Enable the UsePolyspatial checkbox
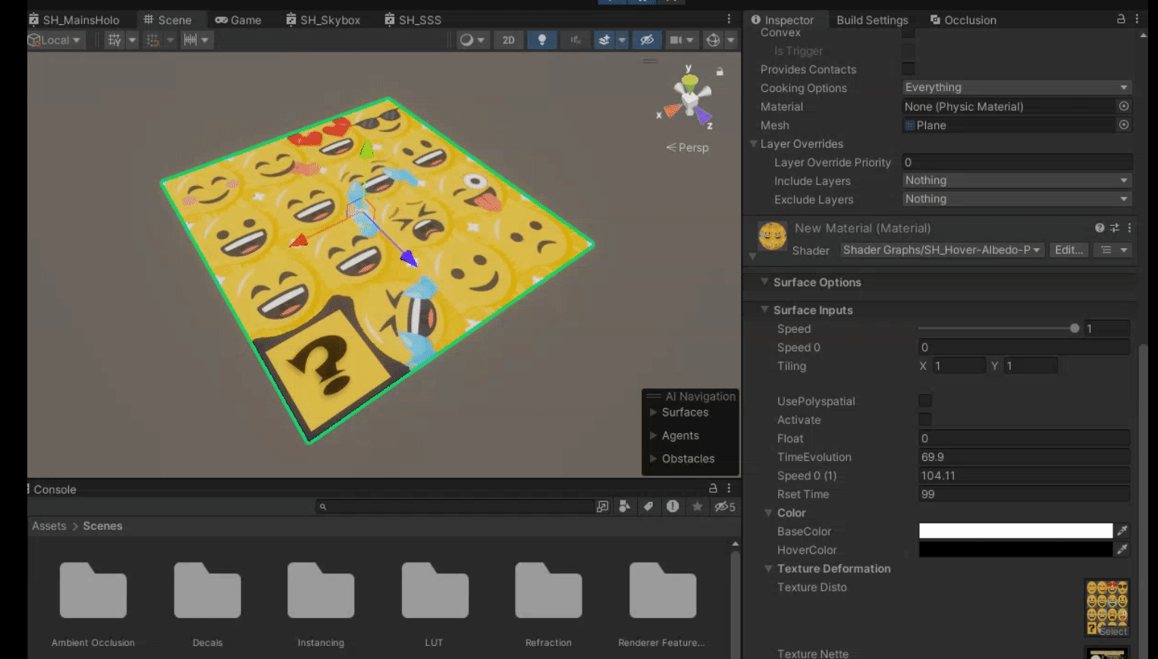The height and width of the screenshot is (659, 1158). click(924, 401)
